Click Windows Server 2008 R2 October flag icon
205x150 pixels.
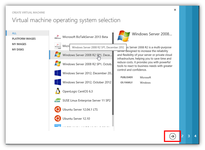[x=58, y=64]
